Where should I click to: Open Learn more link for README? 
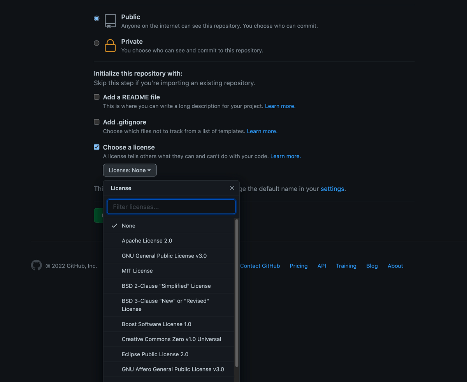pos(280,106)
